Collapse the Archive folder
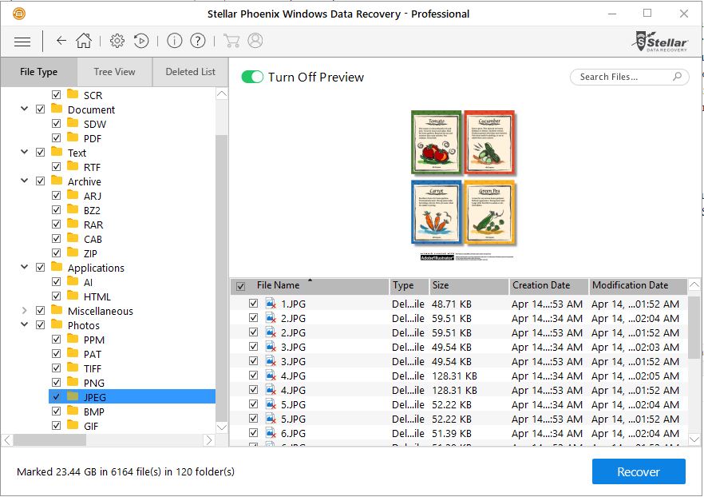Viewport: 704px width, 497px height. coord(24,181)
